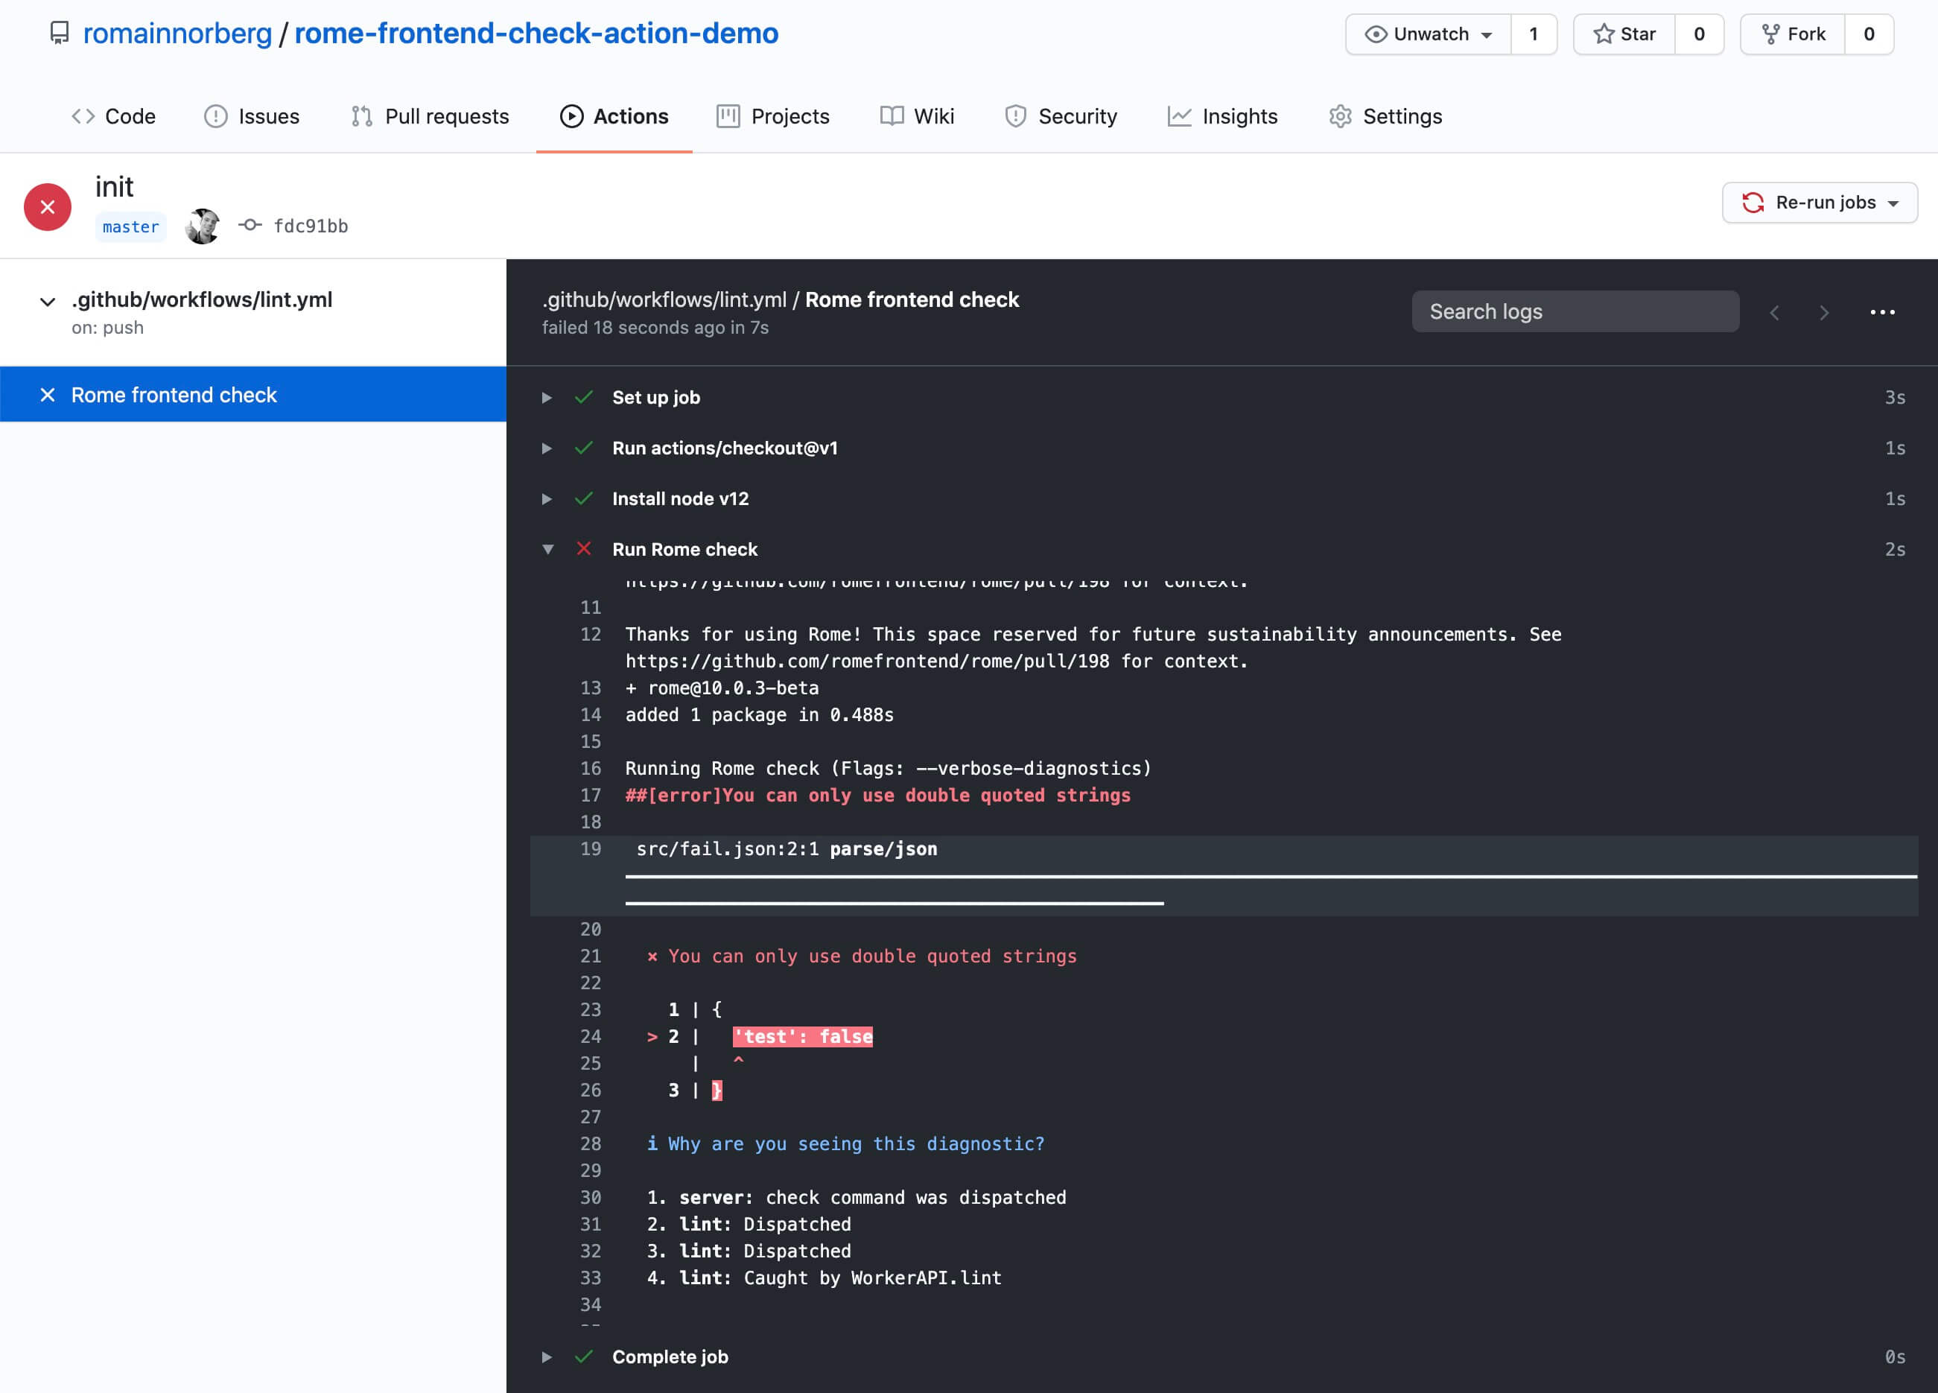Collapse the Run Rome check step
This screenshot has height=1393, width=1938.
click(x=547, y=550)
